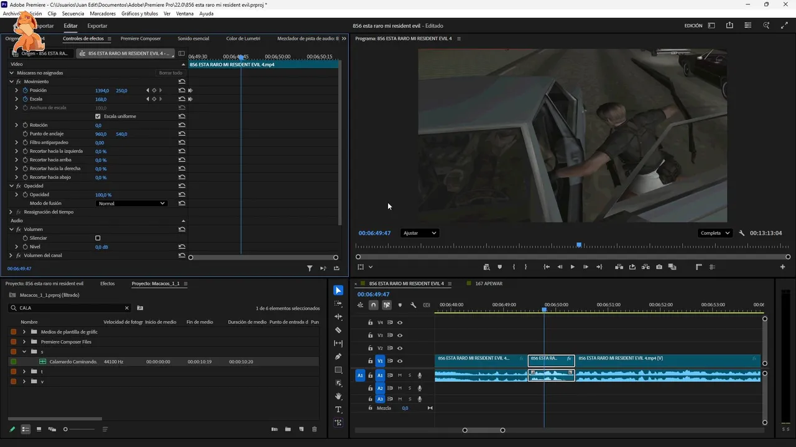Select the Type tool
This screenshot has height=447, width=796.
tap(338, 410)
